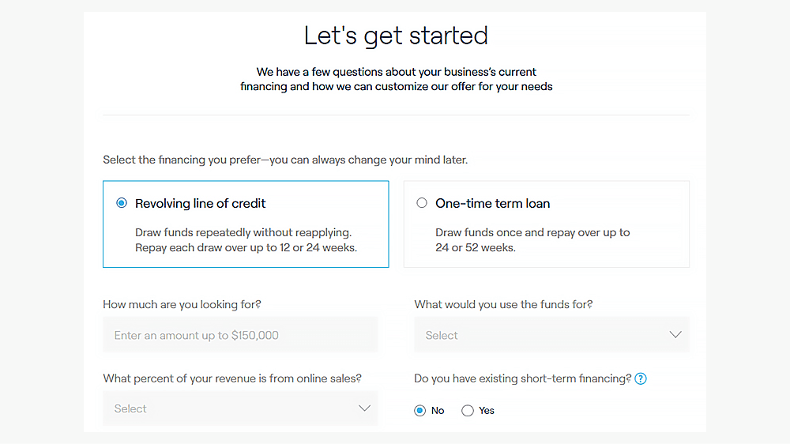Choose the No radio for existing financing
This screenshot has height=444, width=790.
[419, 411]
